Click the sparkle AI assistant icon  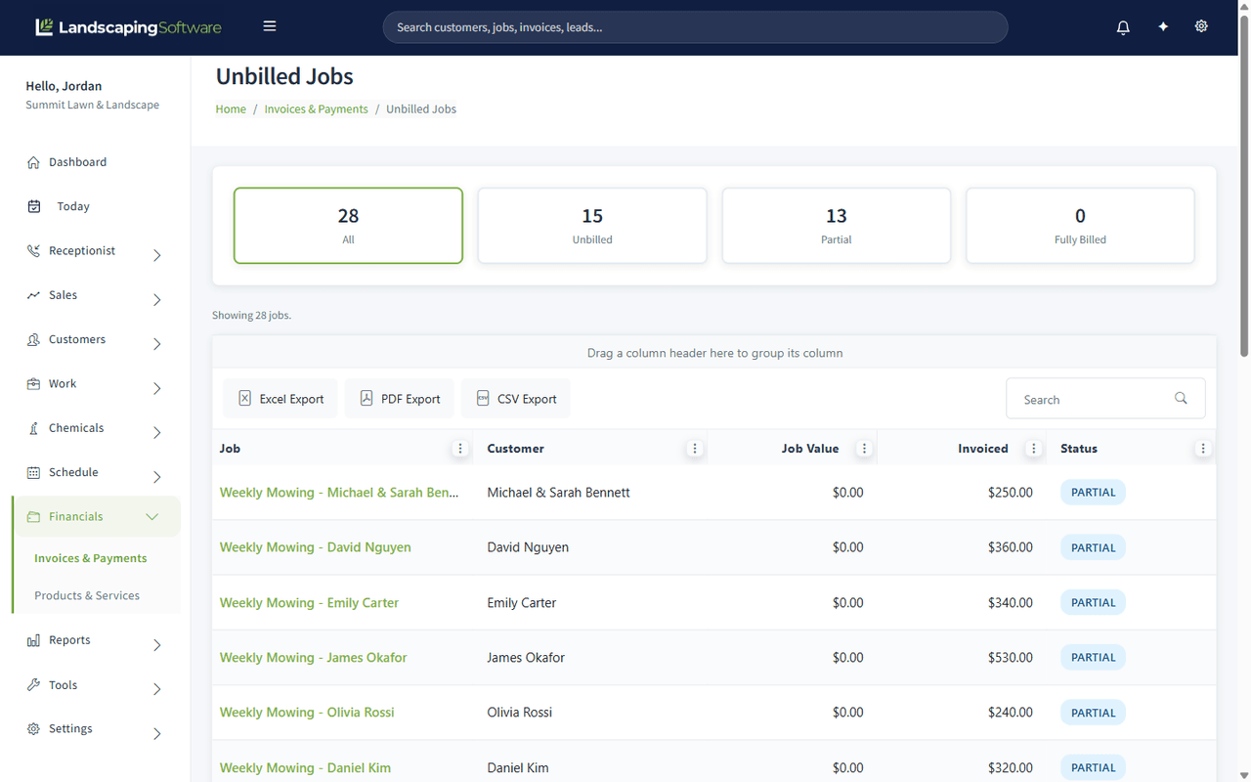pyautogui.click(x=1163, y=27)
